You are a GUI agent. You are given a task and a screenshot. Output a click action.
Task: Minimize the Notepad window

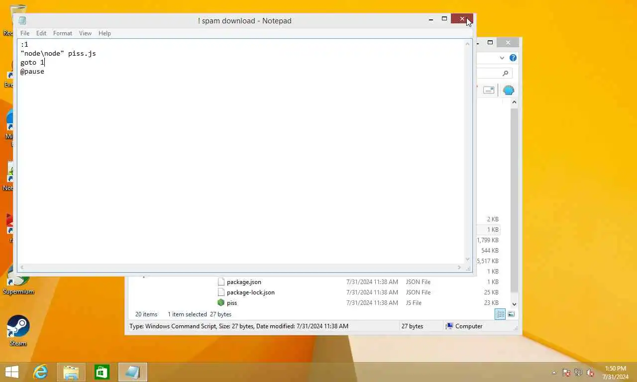(431, 19)
